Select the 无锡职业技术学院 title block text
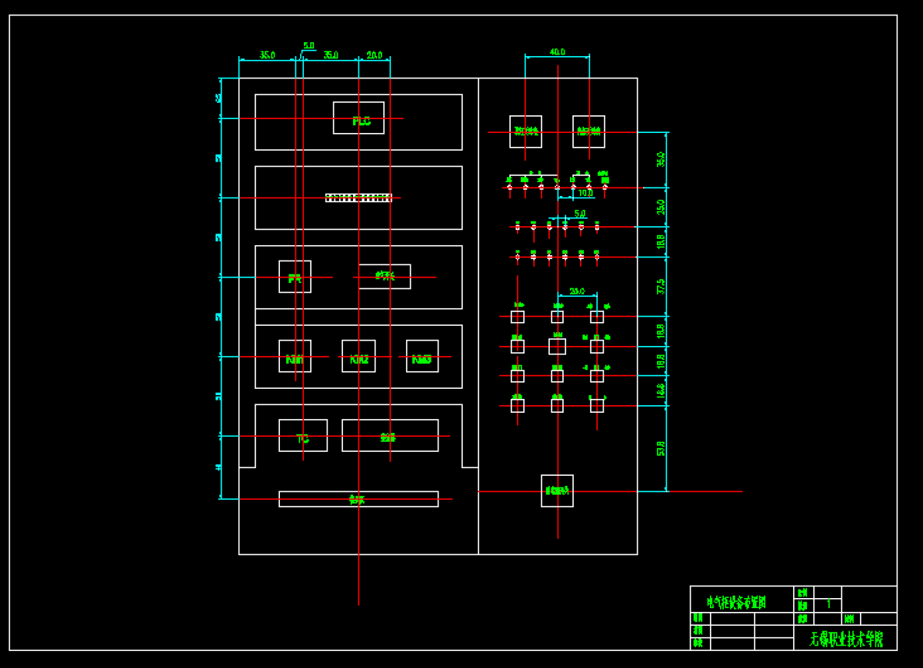This screenshot has width=923, height=668. [846, 640]
